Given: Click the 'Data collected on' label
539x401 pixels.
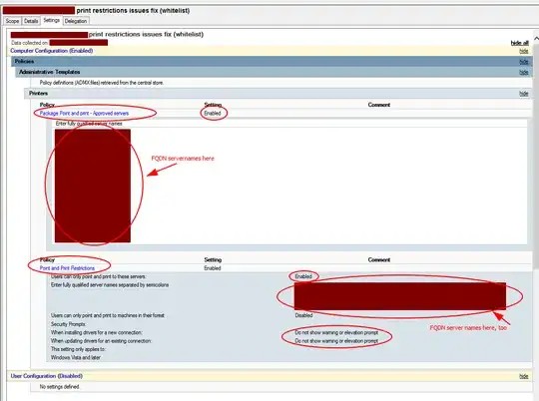Looking at the screenshot, I should coord(30,43).
